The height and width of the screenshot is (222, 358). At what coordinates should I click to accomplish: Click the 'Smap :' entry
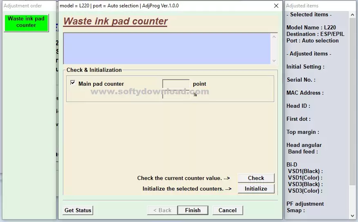pyautogui.click(x=296, y=211)
